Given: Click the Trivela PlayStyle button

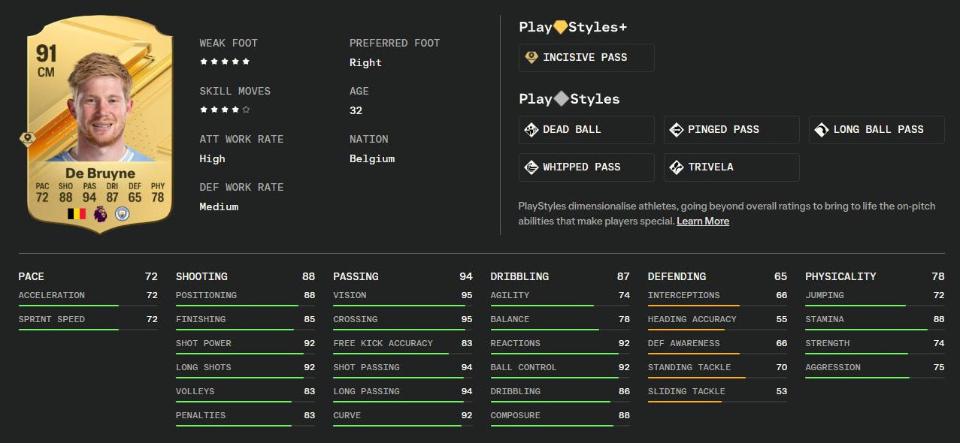Looking at the screenshot, I should pos(731,167).
